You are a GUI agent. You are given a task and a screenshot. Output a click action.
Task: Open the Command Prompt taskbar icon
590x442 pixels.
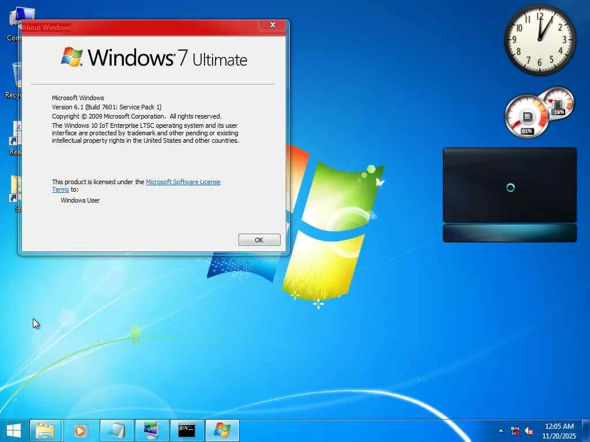point(187,430)
